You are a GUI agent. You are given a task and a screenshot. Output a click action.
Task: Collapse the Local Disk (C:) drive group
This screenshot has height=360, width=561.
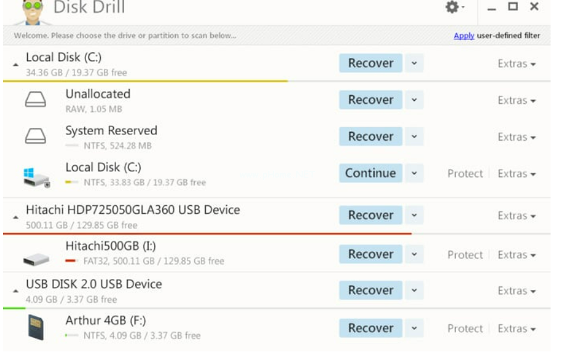[16, 65]
